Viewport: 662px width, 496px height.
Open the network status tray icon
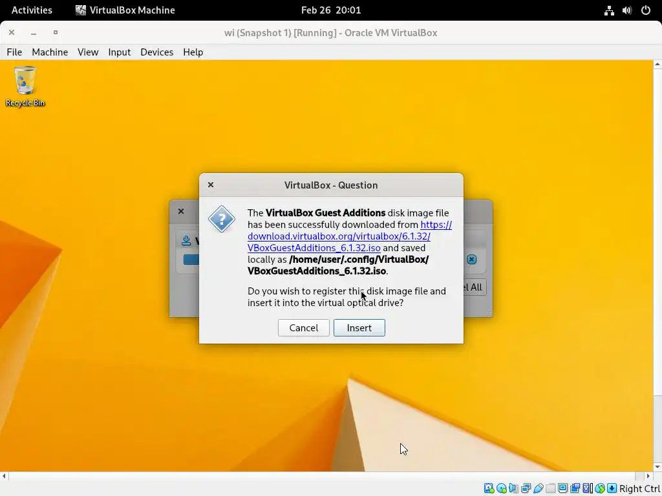click(x=609, y=10)
